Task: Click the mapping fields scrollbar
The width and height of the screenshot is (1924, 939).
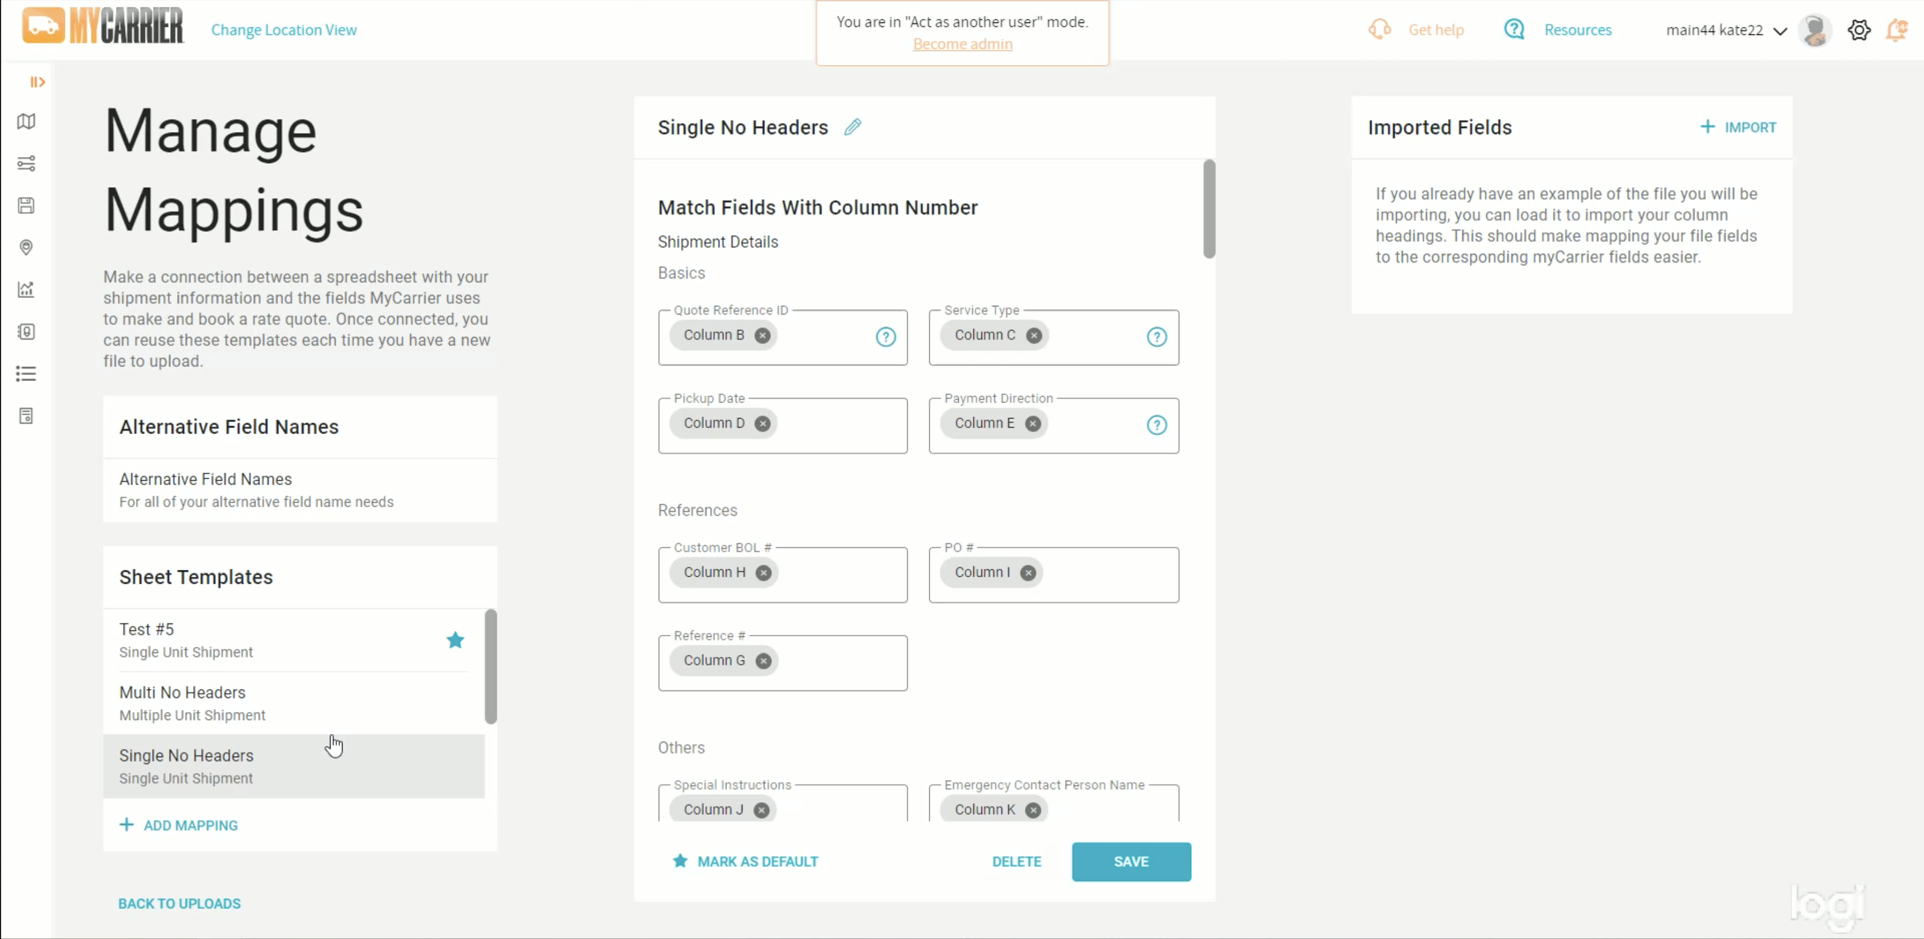Action: (x=1208, y=209)
